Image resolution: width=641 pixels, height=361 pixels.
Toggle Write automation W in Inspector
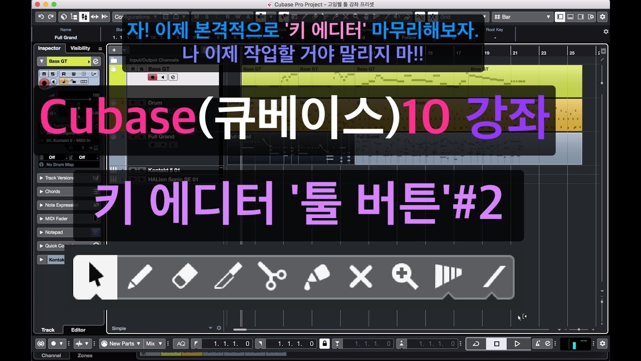(73, 74)
